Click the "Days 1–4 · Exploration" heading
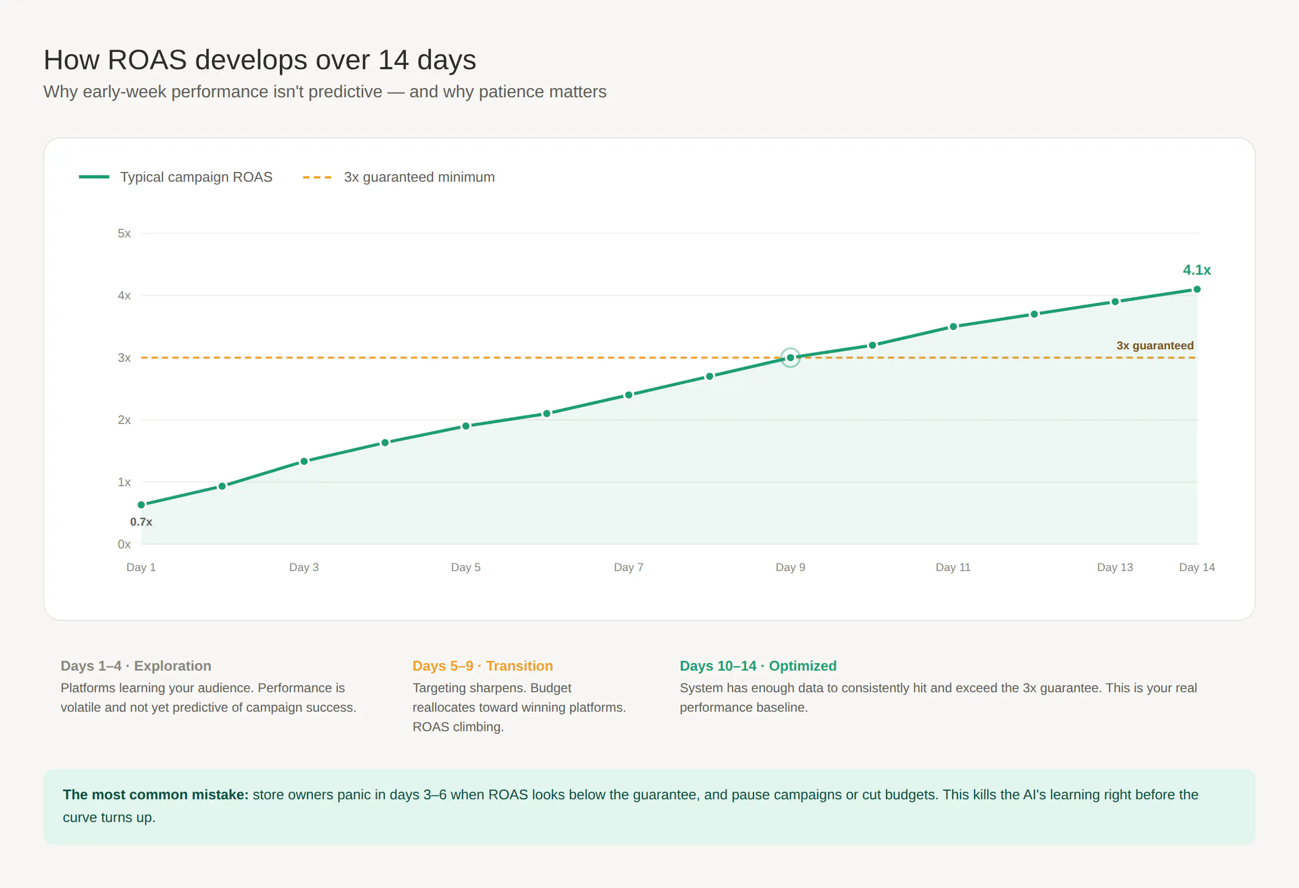The image size is (1299, 888). (136, 666)
